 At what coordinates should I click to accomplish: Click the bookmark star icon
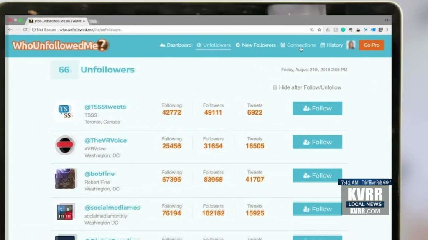point(319,30)
